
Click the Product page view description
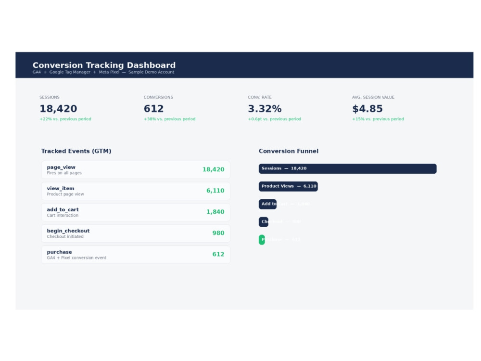pyautogui.click(x=65, y=194)
